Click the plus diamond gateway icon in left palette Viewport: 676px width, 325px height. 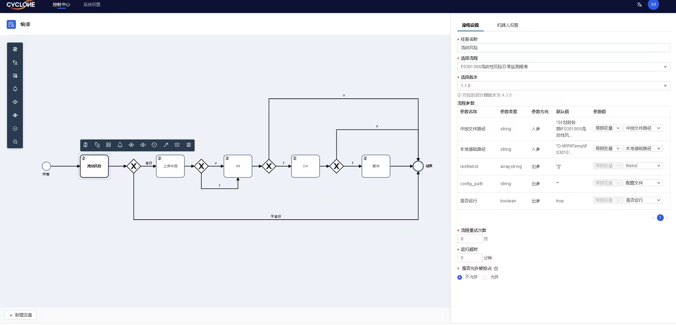pyautogui.click(x=15, y=115)
